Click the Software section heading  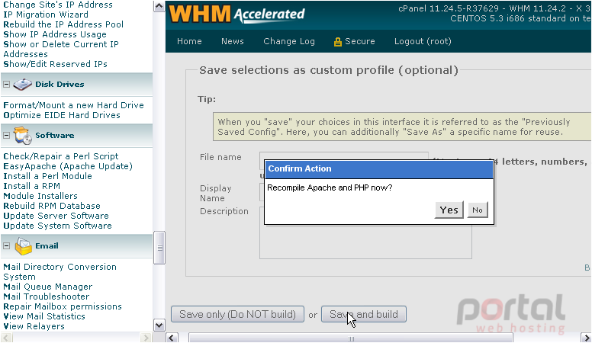[x=55, y=135]
